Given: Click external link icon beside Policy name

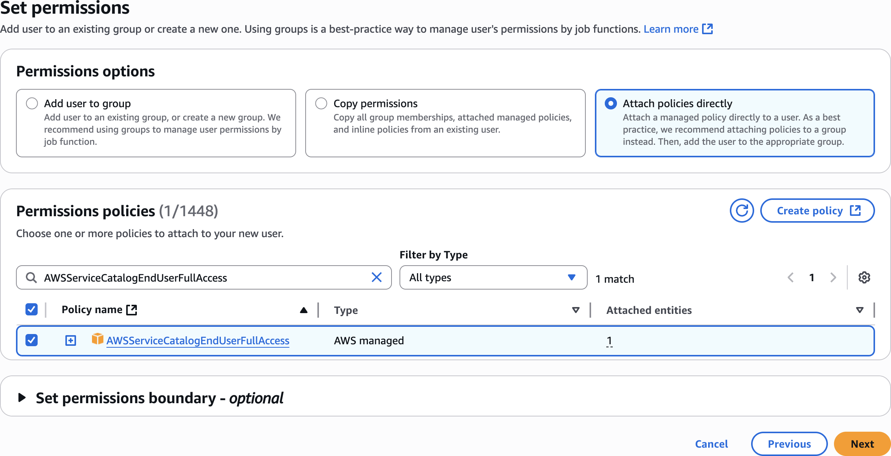Looking at the screenshot, I should coord(132,310).
